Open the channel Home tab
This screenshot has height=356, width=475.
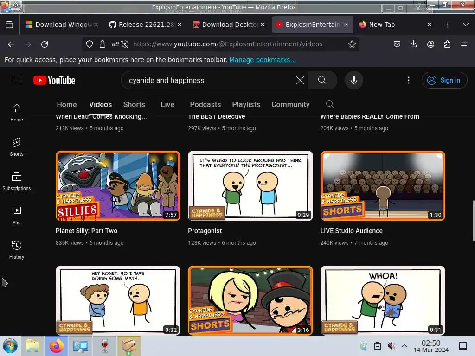pos(67,104)
